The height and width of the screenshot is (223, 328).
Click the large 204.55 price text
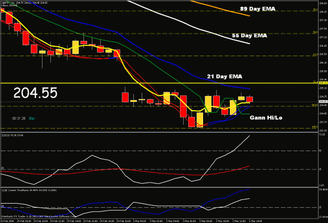[35, 93]
